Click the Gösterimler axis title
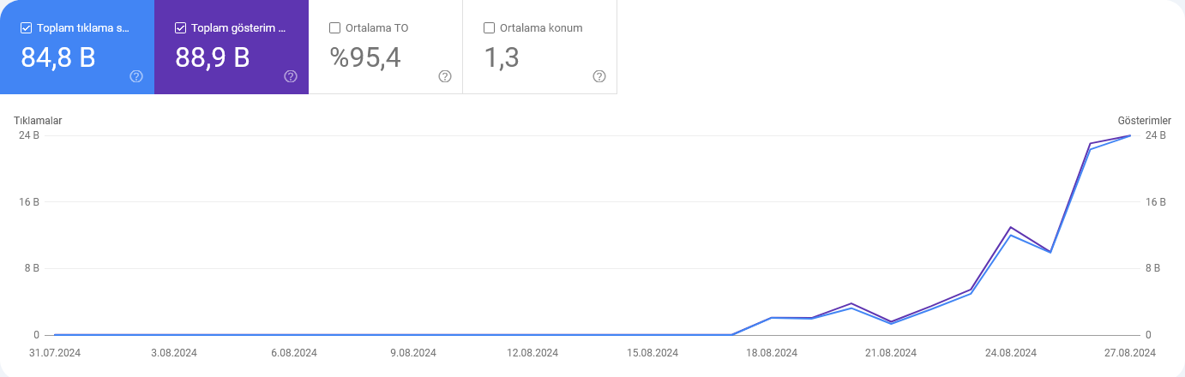Screen dimensions: 1185x377 (x=1144, y=121)
